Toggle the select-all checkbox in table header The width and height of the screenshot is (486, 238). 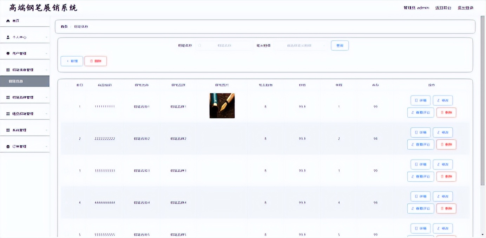tap(67, 85)
